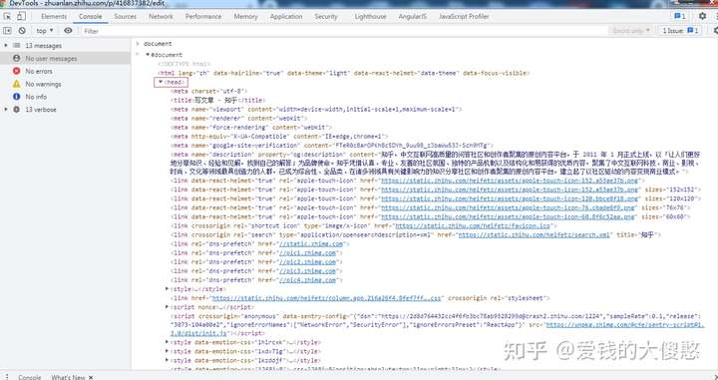Expand the 13 verbose group
The height and width of the screenshot is (380, 718).
click(x=6, y=110)
